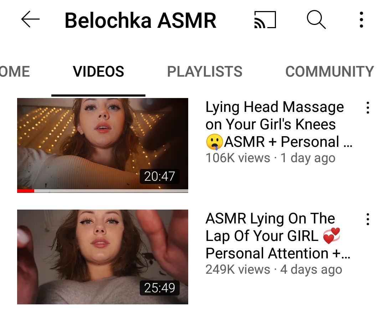Screen dimensions: 385x314
Task: Tap the back arrow icon
Action: click(x=30, y=19)
